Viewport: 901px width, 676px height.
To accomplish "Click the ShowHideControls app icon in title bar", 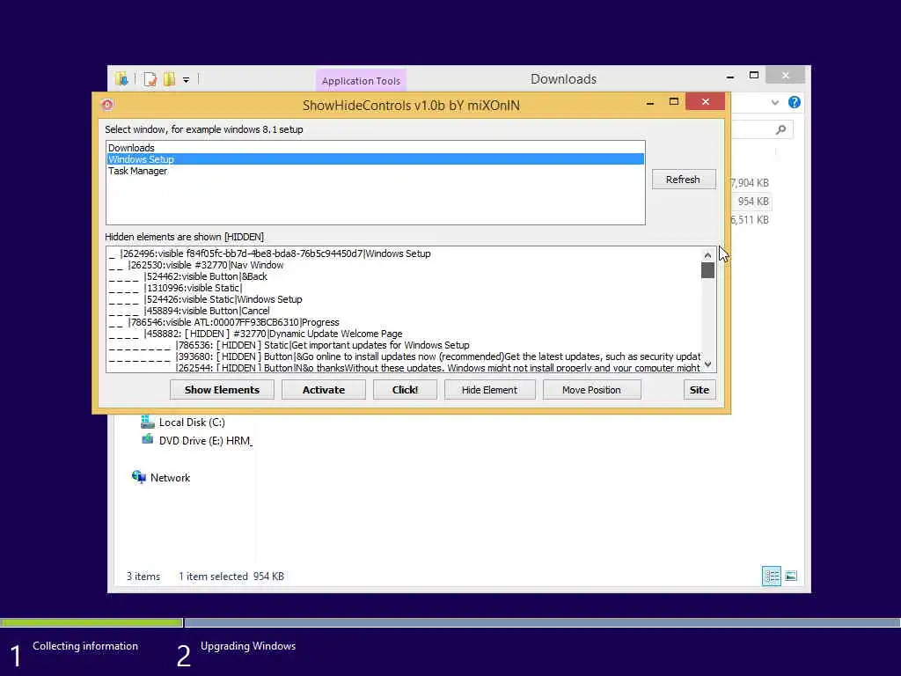I will coord(107,105).
